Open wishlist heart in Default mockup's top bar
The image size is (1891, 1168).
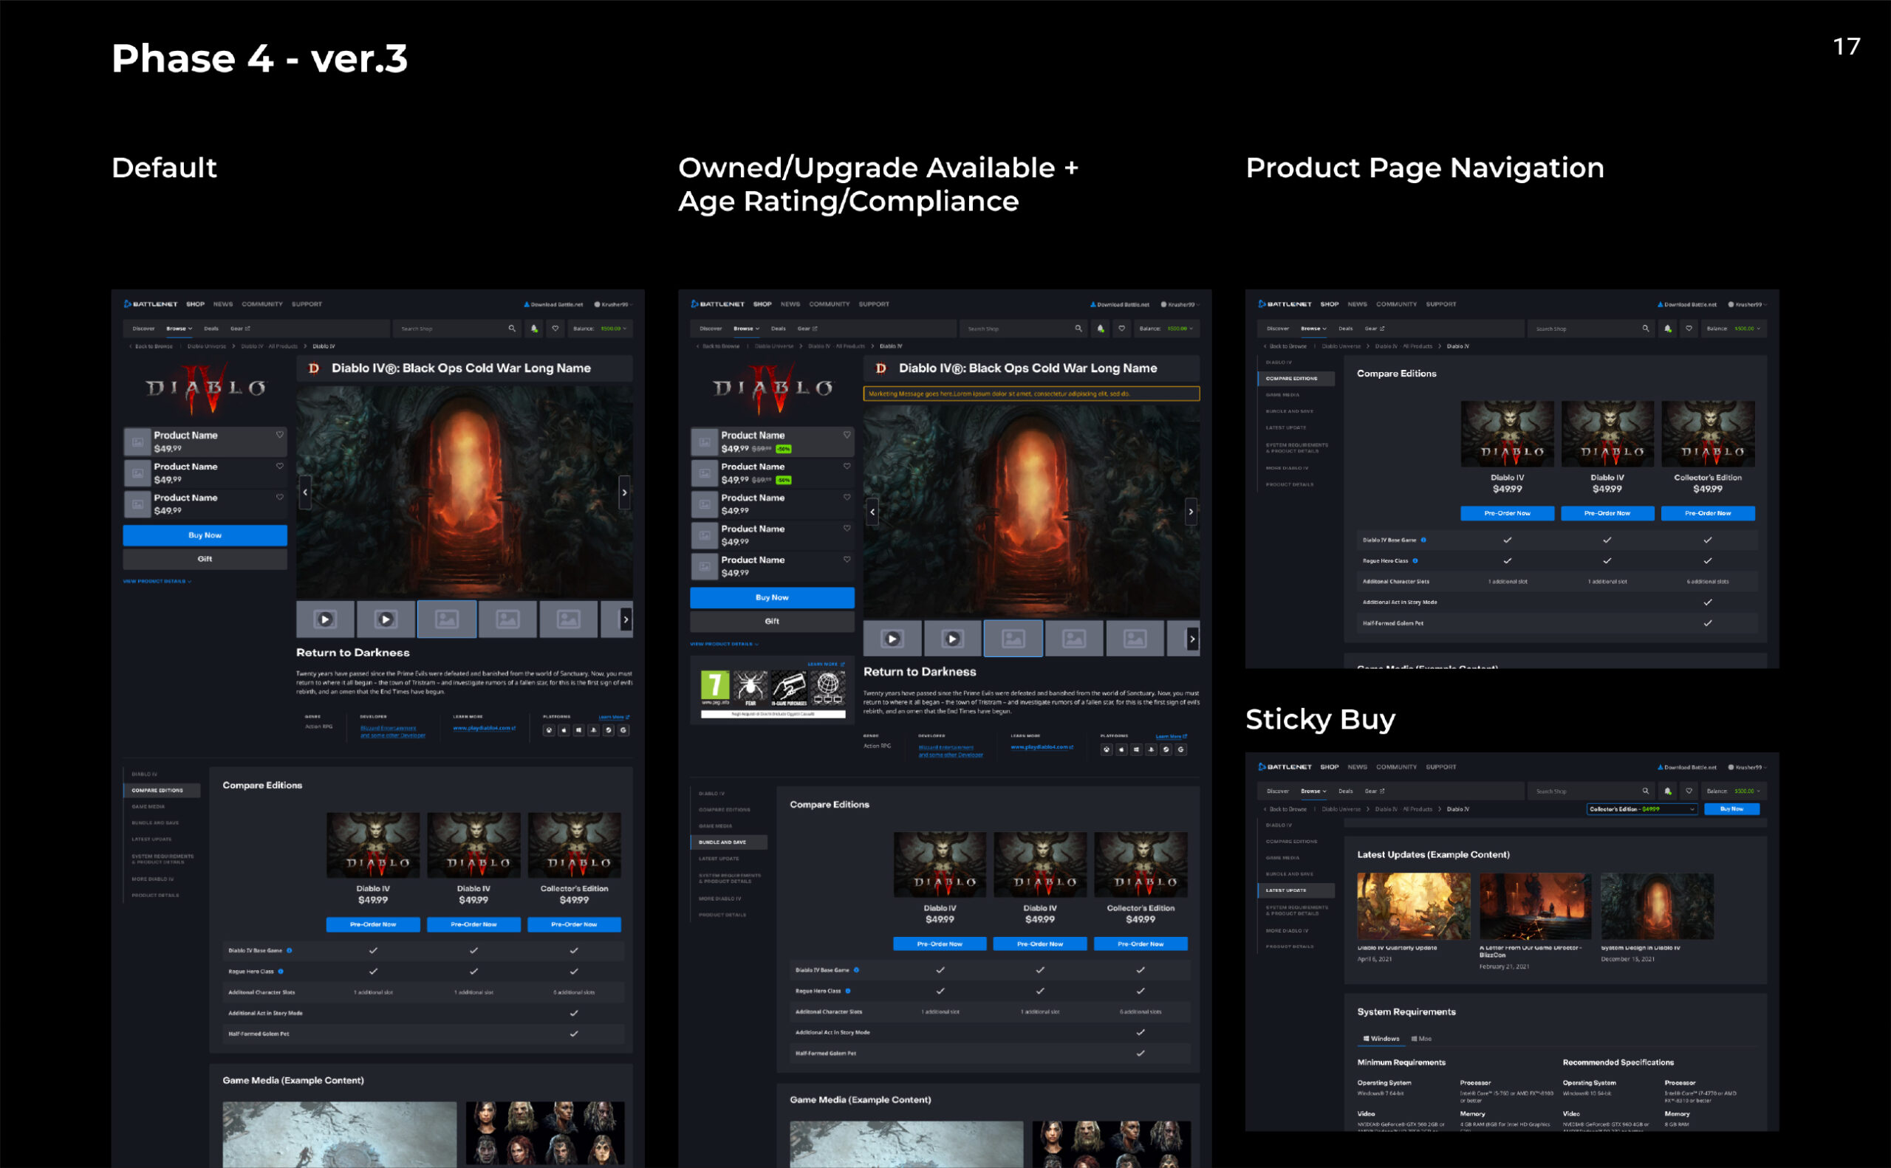[x=555, y=329]
